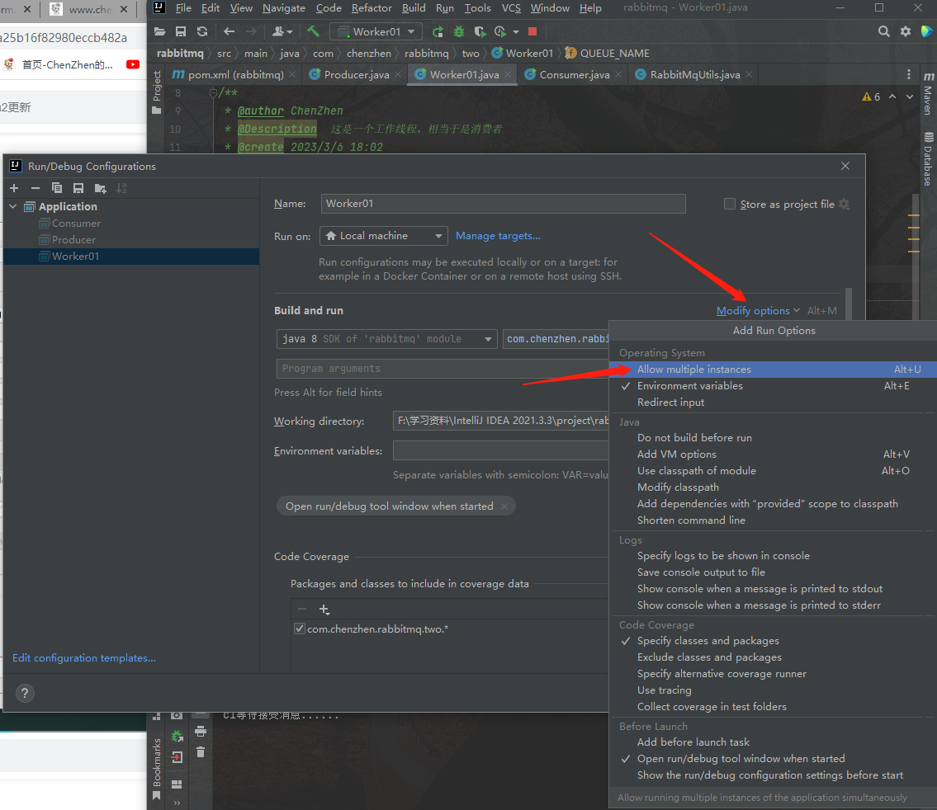
Task: Open the user dropdown in IDE toolbar
Action: coord(282,31)
